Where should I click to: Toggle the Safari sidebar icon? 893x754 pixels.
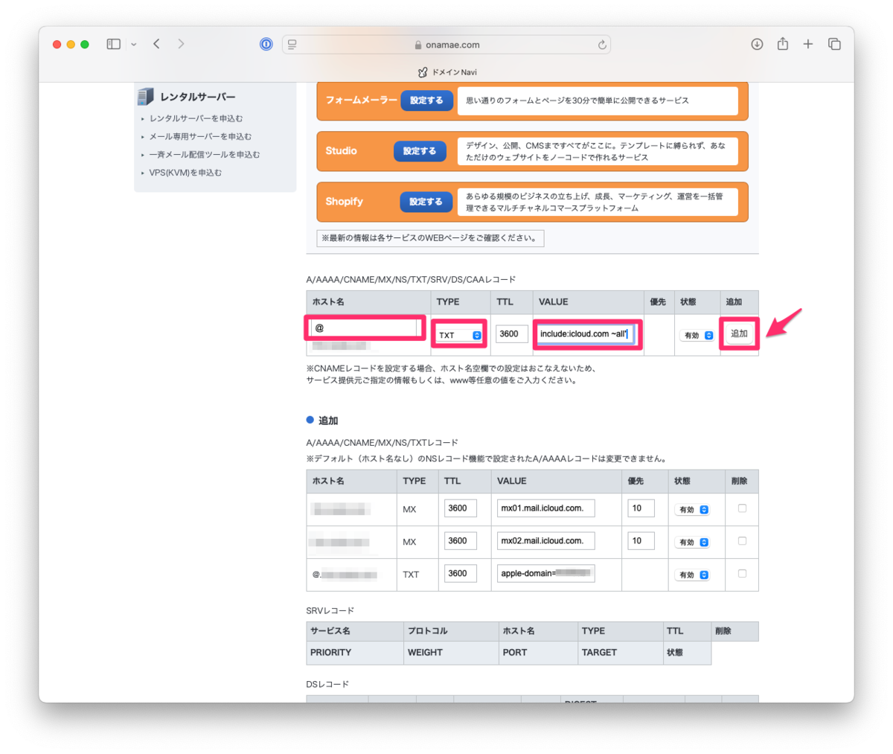(x=113, y=45)
